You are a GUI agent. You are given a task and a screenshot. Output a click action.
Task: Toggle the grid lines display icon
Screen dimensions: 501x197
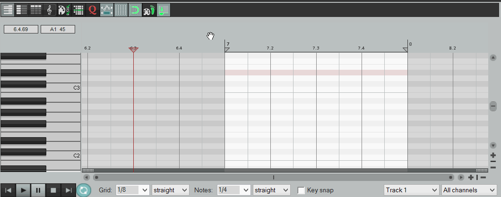(121, 9)
